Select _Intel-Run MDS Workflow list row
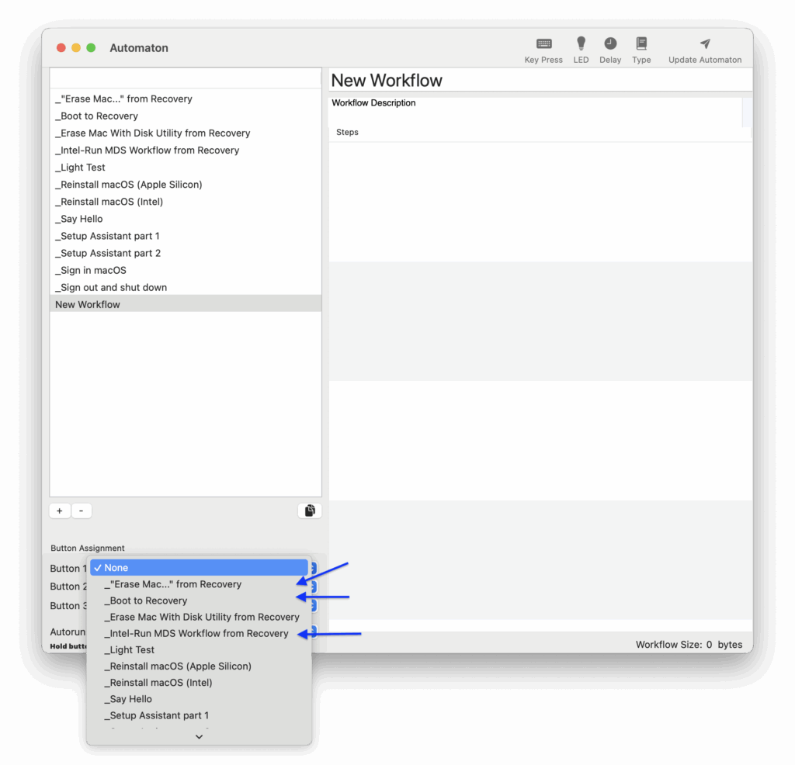This screenshot has height=765, width=795. coord(186,151)
